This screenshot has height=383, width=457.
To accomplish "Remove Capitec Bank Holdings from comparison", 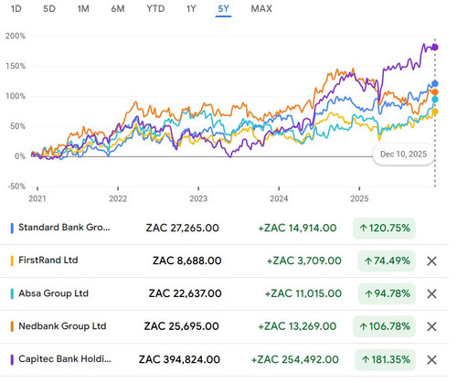I will [431, 360].
